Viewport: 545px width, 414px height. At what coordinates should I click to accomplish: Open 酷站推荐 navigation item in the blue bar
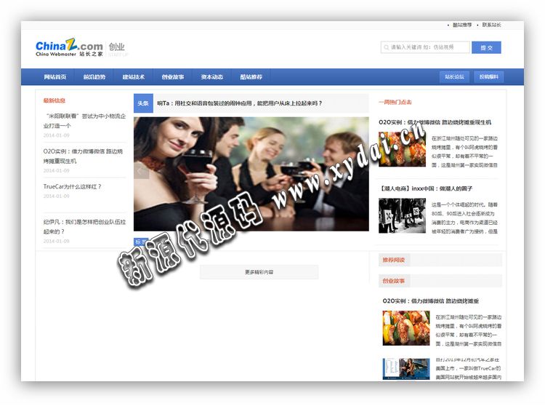coord(251,77)
